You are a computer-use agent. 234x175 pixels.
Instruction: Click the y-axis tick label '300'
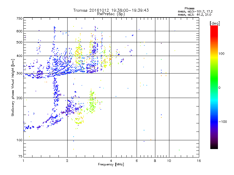click(20, 73)
